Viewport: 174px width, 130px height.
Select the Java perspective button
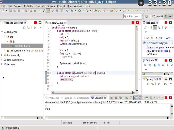pyautogui.click(x=168, y=17)
